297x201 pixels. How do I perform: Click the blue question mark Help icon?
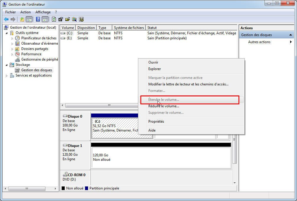pos(38,19)
